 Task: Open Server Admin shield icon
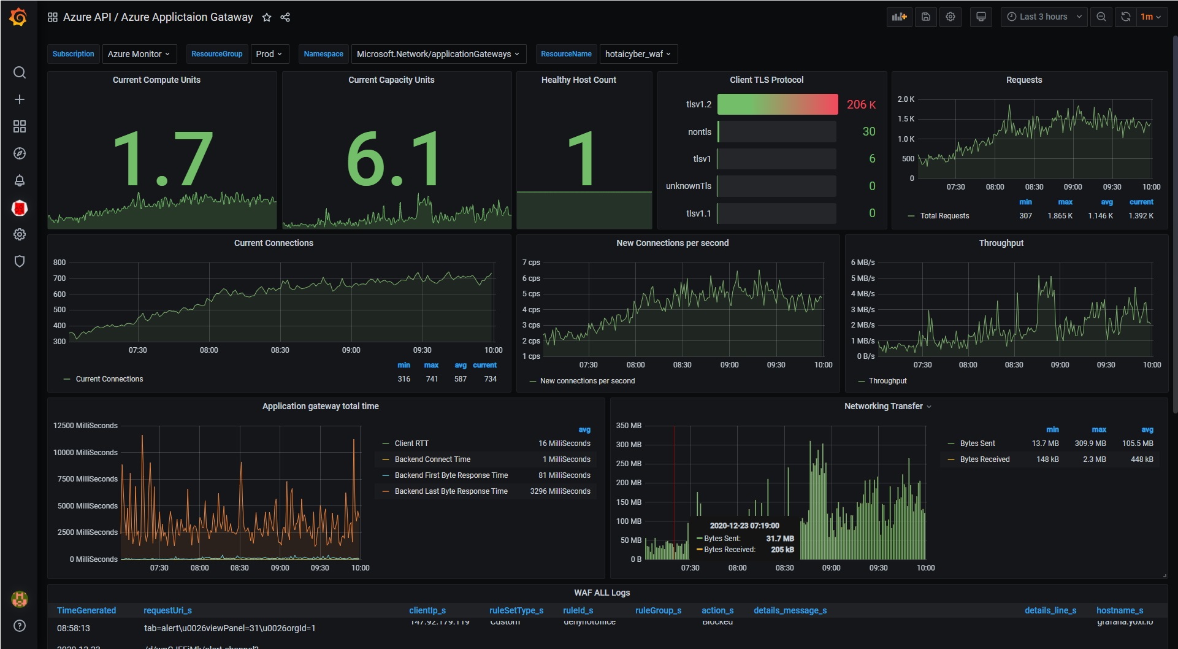20,261
